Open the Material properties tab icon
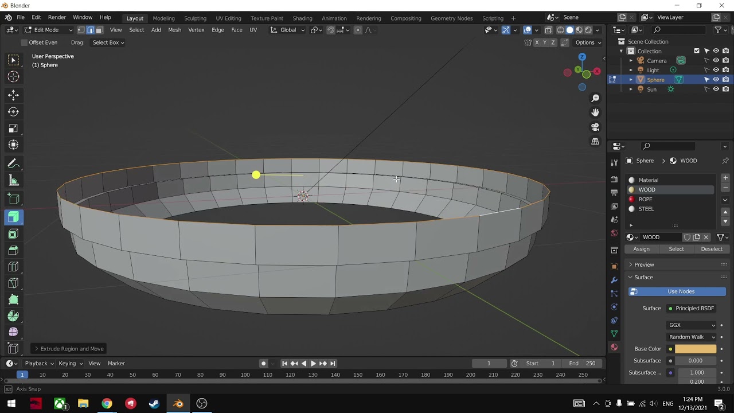The image size is (734, 413). click(x=614, y=347)
